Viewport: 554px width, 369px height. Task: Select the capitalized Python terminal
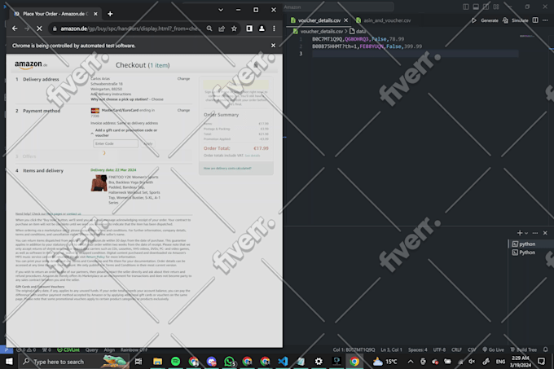[527, 253]
